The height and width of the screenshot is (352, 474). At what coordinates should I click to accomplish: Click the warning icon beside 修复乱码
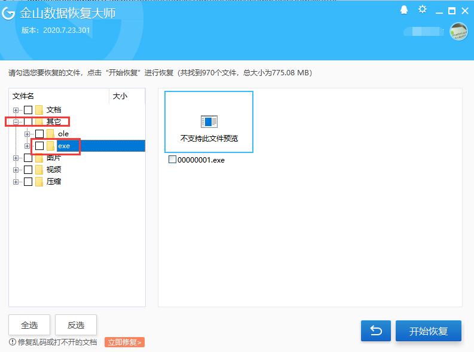[x=13, y=342]
